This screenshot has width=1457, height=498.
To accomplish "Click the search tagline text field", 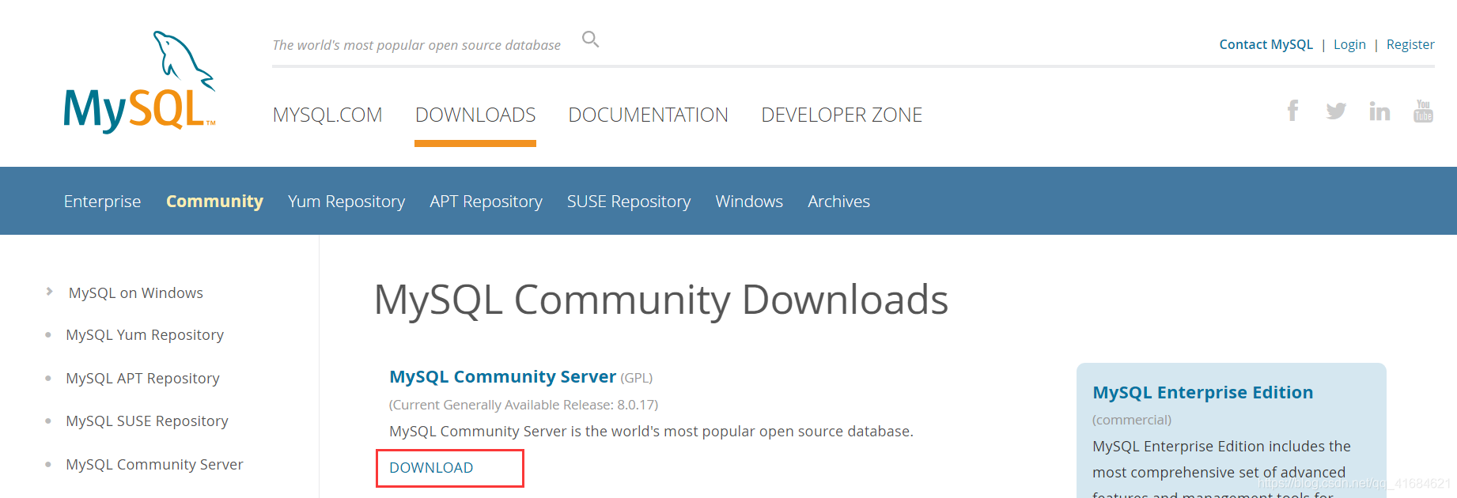I will [x=417, y=45].
